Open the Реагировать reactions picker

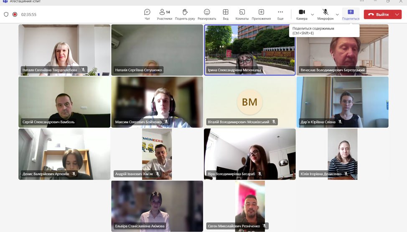(x=207, y=14)
